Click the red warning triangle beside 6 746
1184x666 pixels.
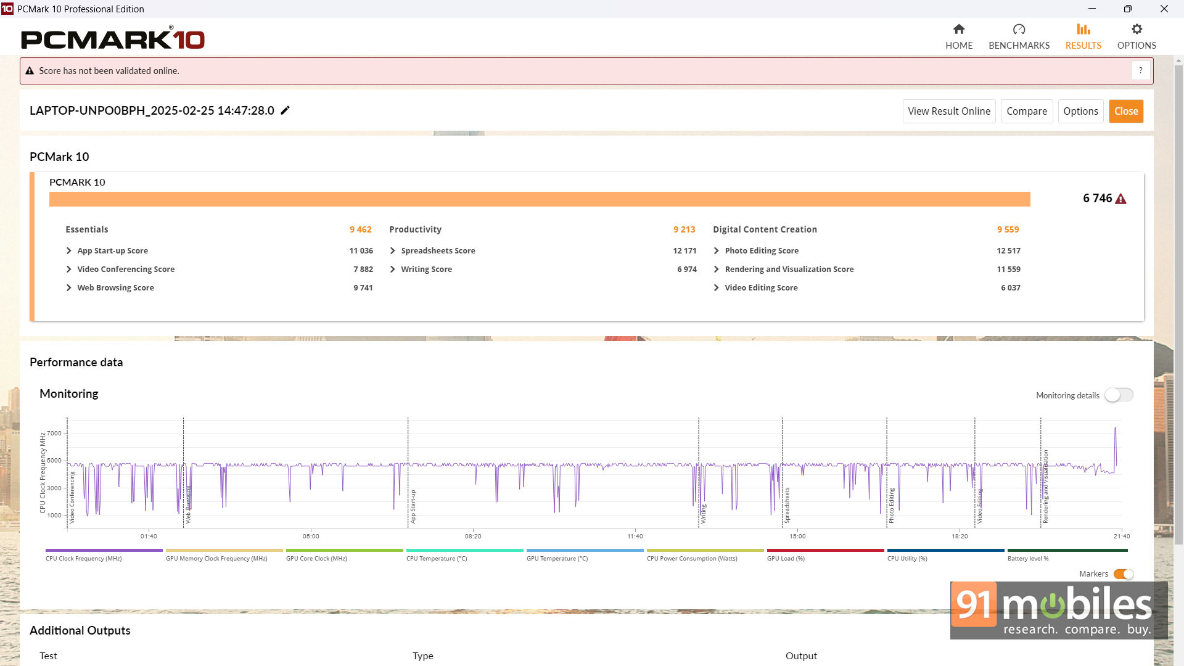(x=1121, y=199)
